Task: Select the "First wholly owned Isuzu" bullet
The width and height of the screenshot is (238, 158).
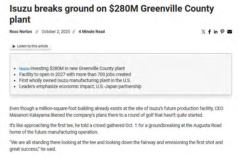Action: click(75, 80)
